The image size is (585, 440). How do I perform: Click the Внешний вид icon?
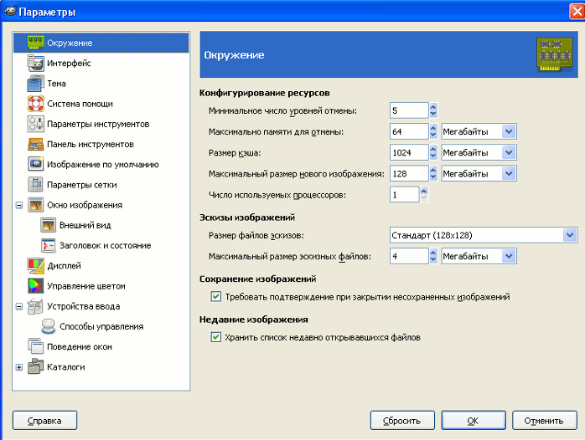pos(48,225)
